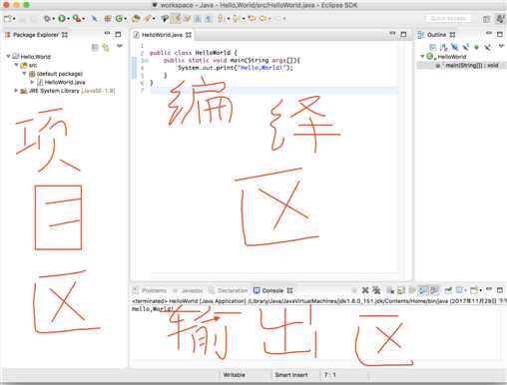Toggle Hide Non-Public Members green dot
The image size is (507, 385).
point(476,47)
